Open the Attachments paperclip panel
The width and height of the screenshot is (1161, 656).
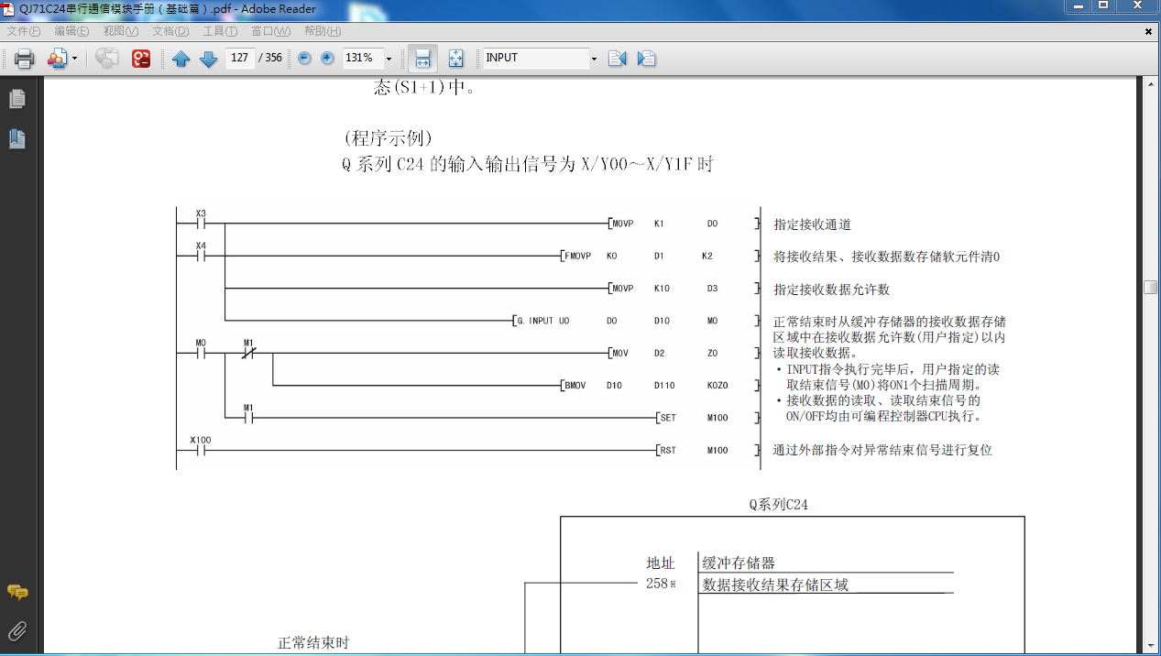pyautogui.click(x=16, y=630)
